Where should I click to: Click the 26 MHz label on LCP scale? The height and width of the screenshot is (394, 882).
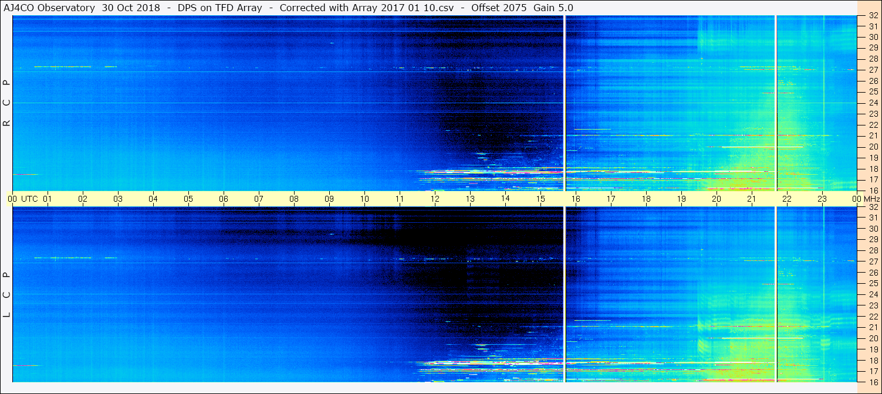click(873, 273)
